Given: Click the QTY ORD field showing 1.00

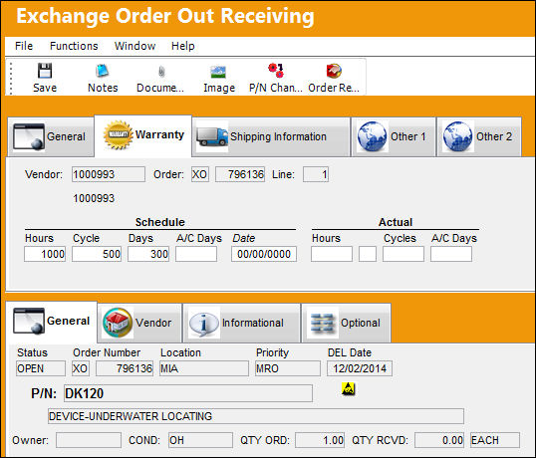Looking at the screenshot, I should [x=320, y=440].
